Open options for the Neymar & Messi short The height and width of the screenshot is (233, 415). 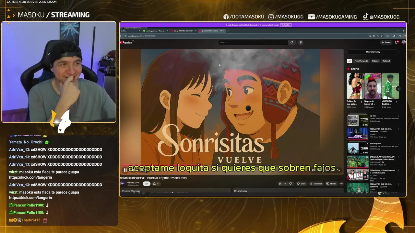point(380,102)
